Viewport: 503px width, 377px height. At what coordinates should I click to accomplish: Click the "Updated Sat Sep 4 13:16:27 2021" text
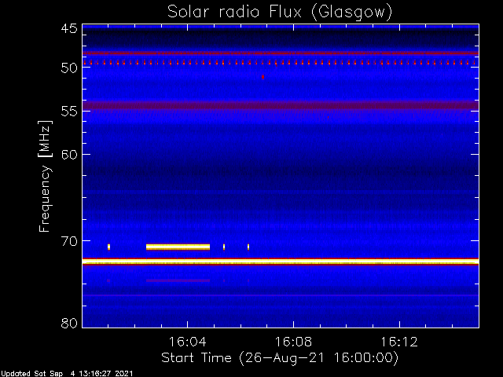[x=66, y=374]
